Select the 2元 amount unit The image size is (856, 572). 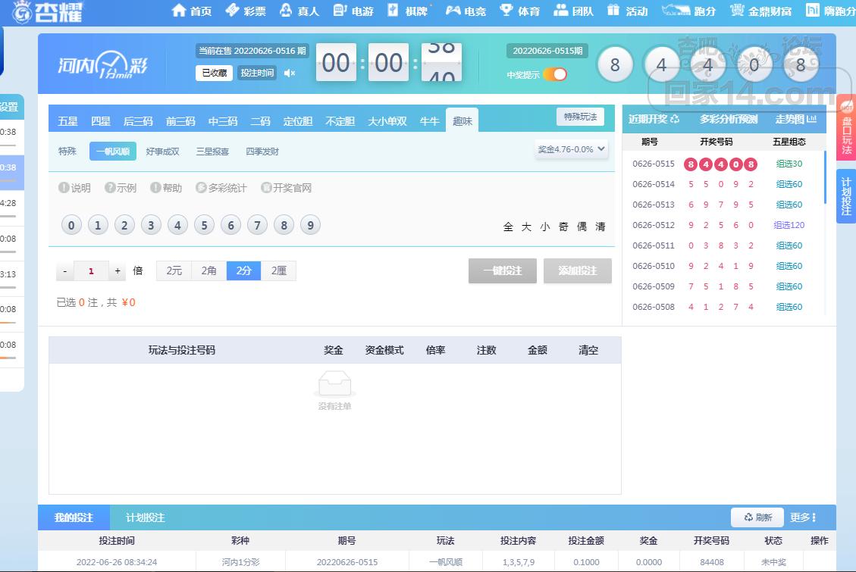[x=174, y=270]
